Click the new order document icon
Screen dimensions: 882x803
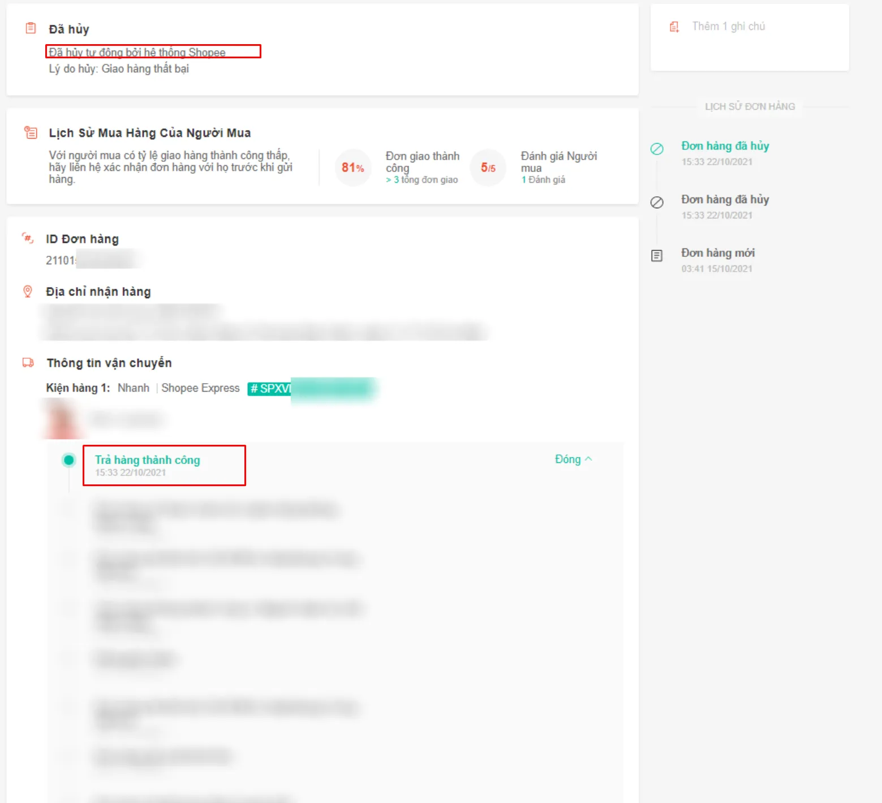[x=657, y=256]
